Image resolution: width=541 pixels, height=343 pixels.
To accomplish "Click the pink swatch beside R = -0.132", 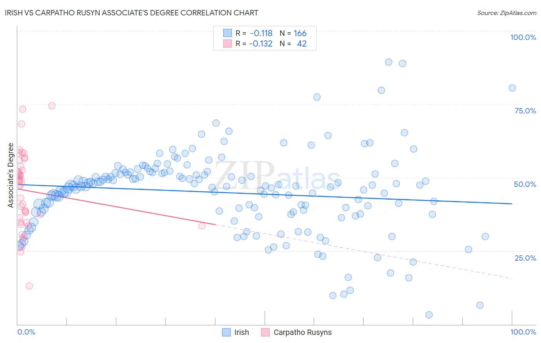I will point(227,43).
